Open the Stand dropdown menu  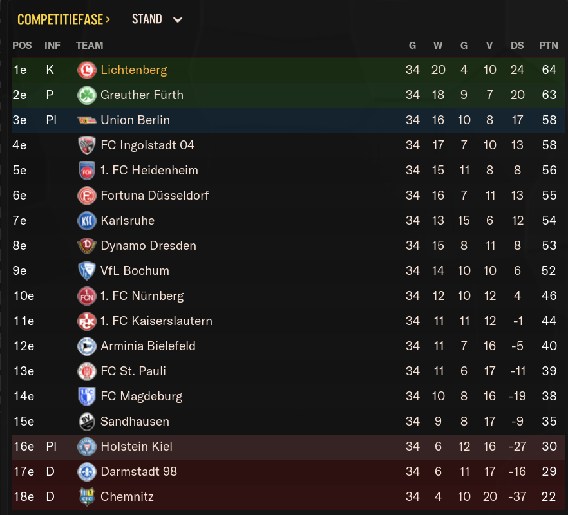pyautogui.click(x=156, y=19)
